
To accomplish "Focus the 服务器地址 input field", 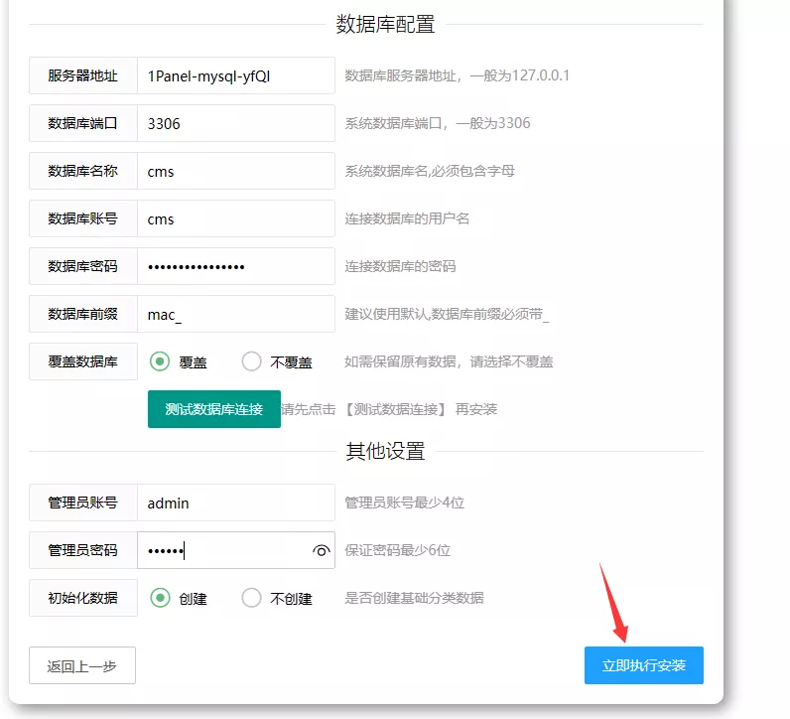I will 235,75.
